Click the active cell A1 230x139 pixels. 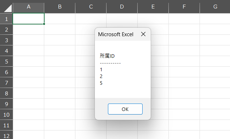(x=29, y=19)
